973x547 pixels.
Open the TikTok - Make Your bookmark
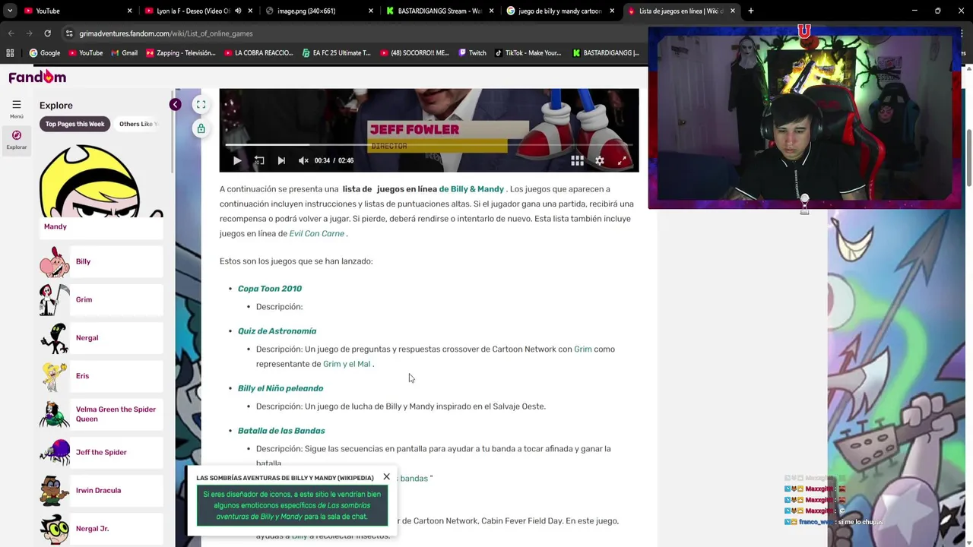point(528,53)
